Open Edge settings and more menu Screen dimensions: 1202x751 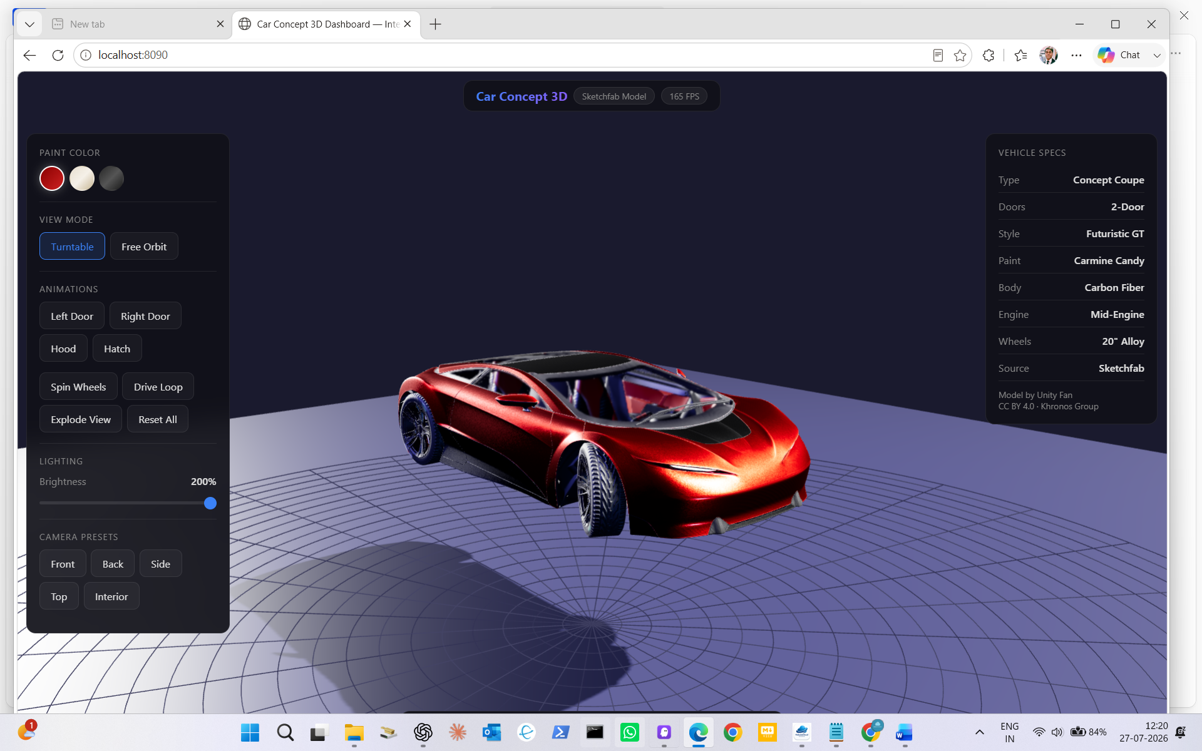[1076, 55]
